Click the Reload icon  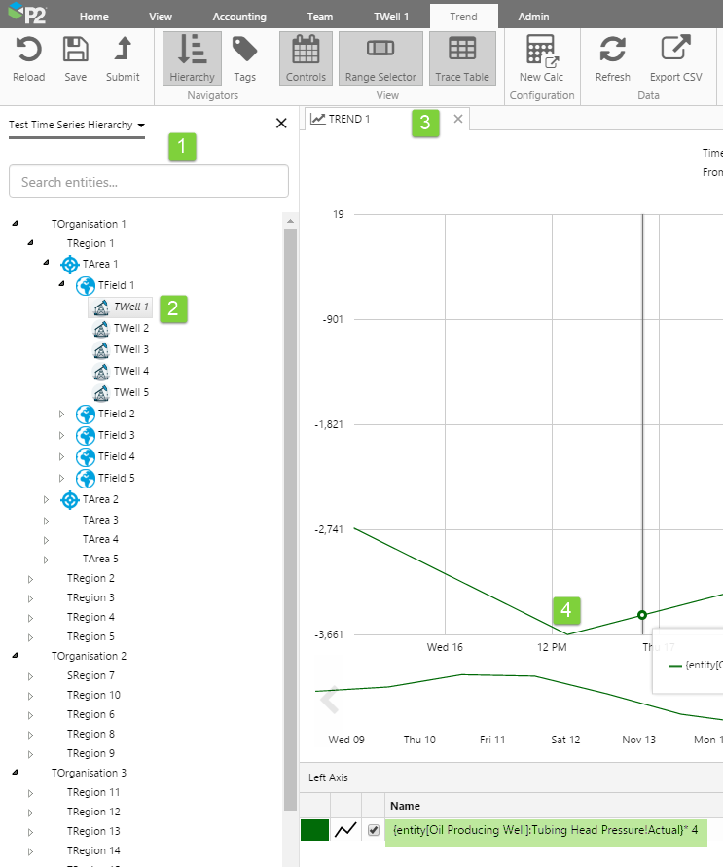(x=29, y=50)
